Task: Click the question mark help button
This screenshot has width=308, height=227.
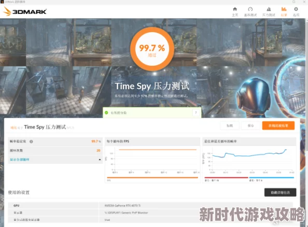Action: tap(196, 112)
